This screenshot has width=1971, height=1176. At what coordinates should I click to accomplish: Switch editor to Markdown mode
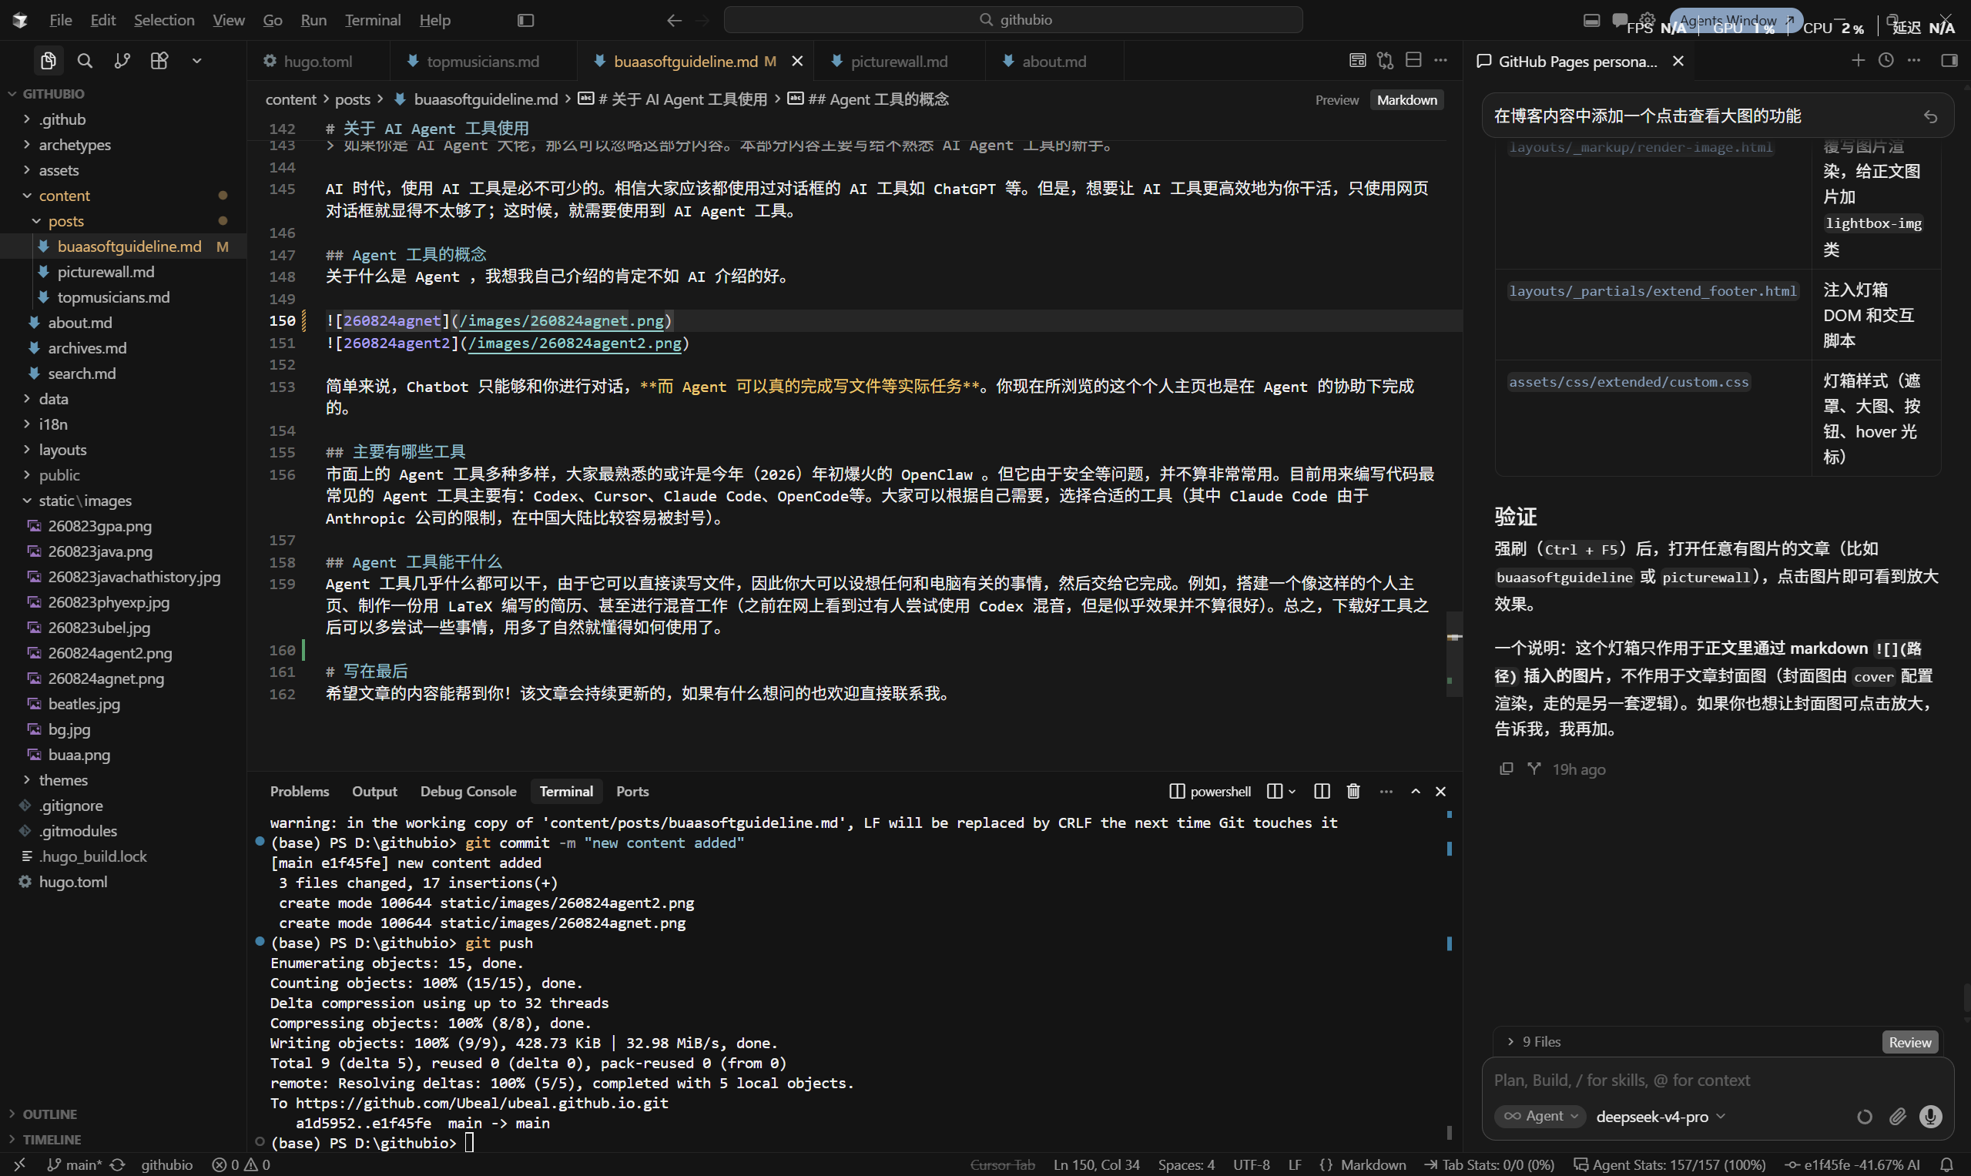pyautogui.click(x=1406, y=100)
